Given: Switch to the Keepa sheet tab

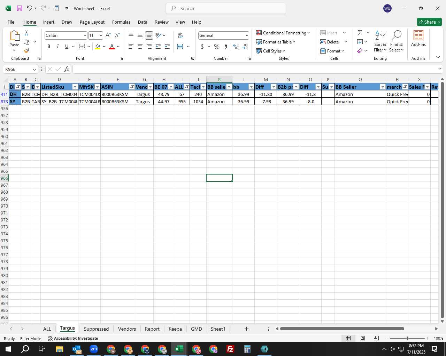Looking at the screenshot, I should (x=175, y=329).
